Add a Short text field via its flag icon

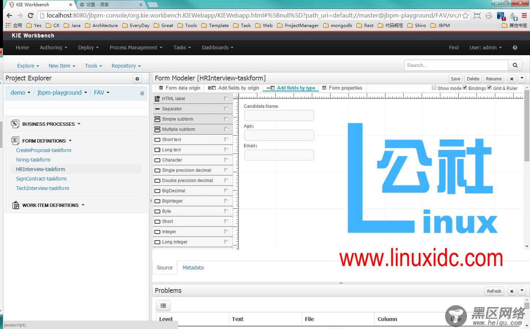tap(226, 139)
